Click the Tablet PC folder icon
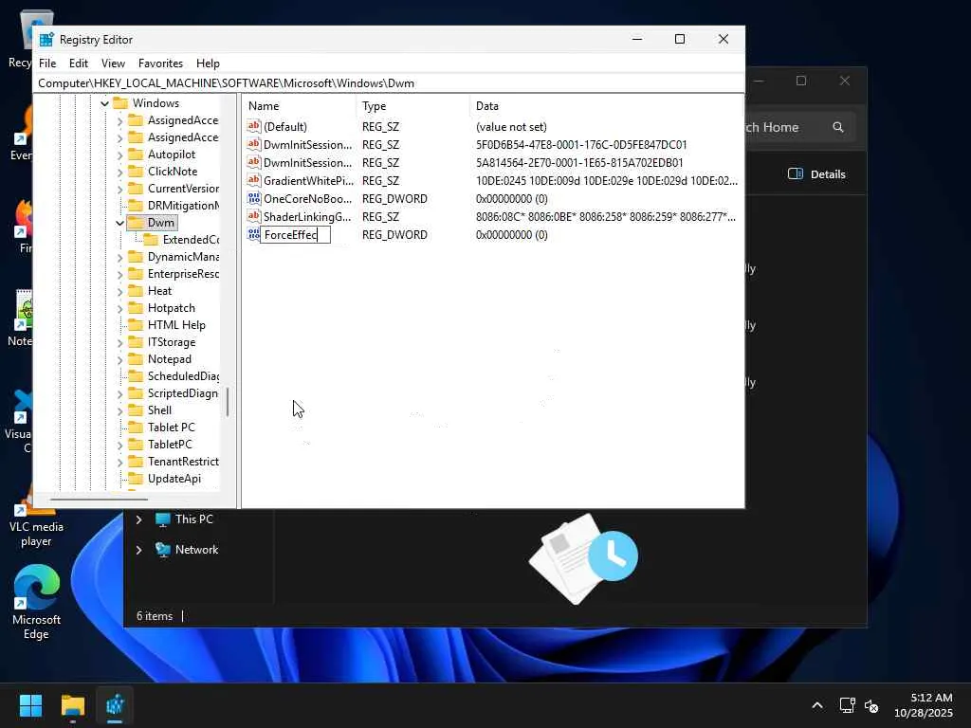The height and width of the screenshot is (728, 971). coord(135,428)
